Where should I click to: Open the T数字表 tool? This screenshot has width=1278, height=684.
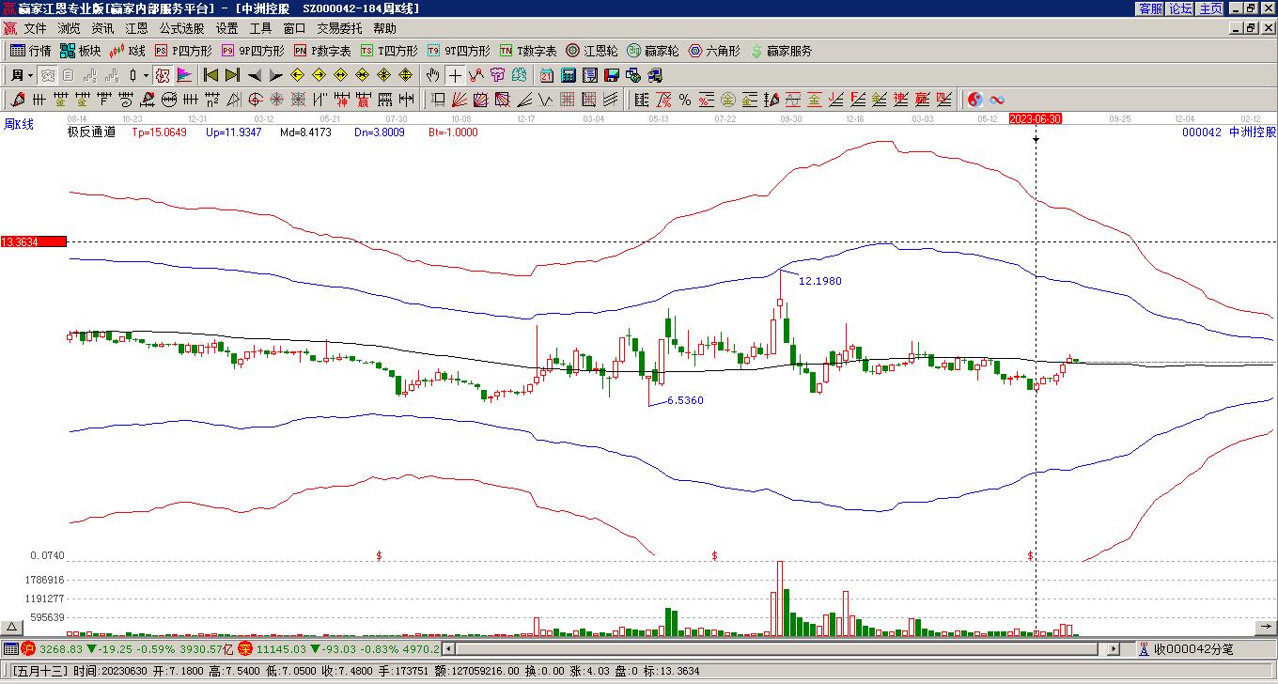click(528, 51)
